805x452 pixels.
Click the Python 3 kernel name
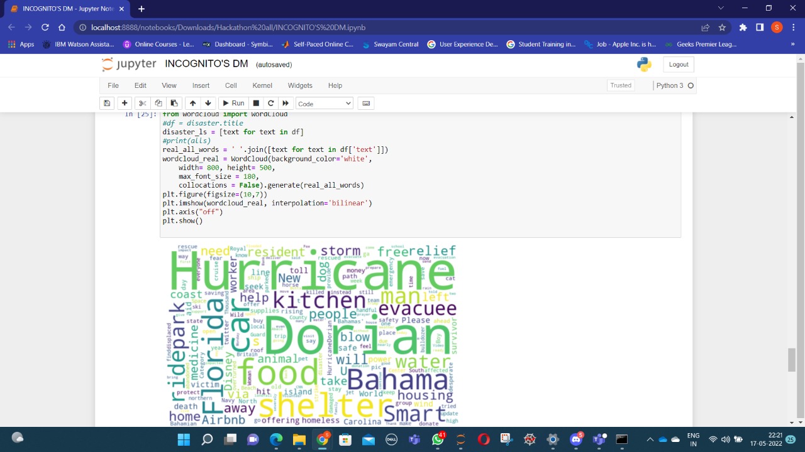(670, 85)
